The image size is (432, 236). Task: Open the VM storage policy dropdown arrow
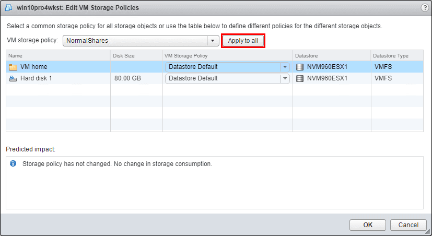(x=213, y=41)
